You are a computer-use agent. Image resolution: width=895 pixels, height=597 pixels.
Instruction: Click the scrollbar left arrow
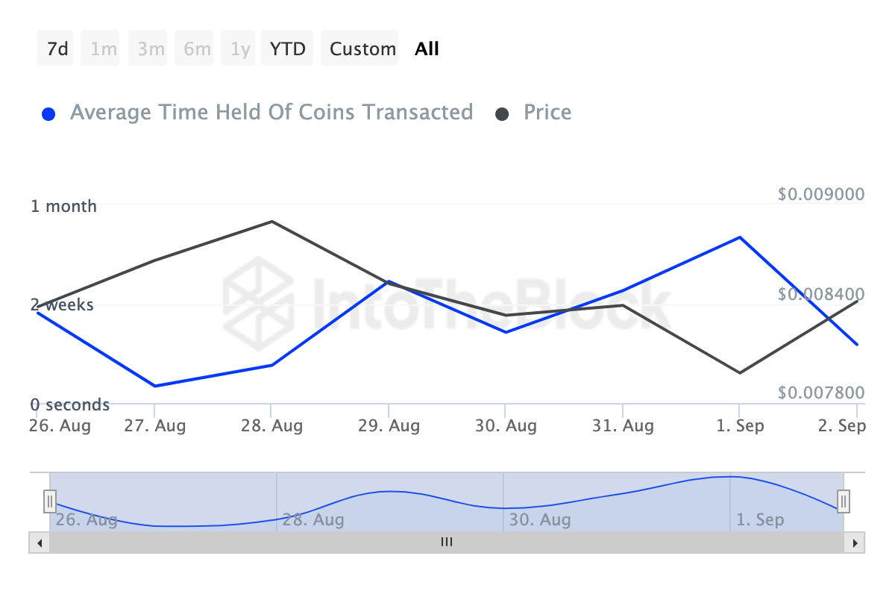[39, 543]
